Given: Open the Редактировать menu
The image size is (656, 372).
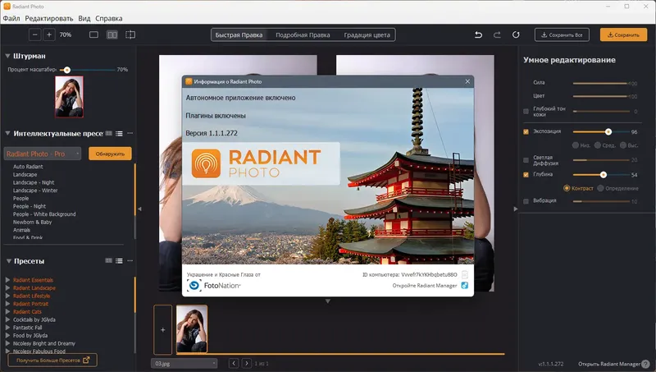Looking at the screenshot, I should point(49,18).
